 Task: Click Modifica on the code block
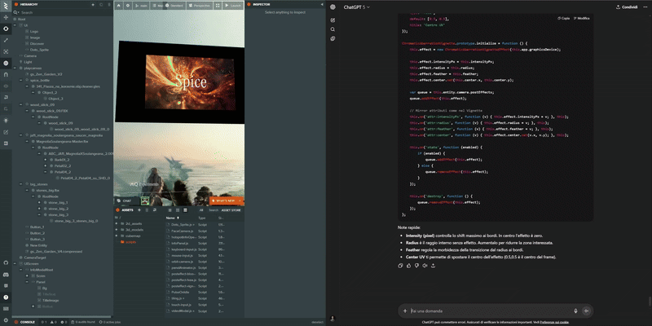[581, 18]
